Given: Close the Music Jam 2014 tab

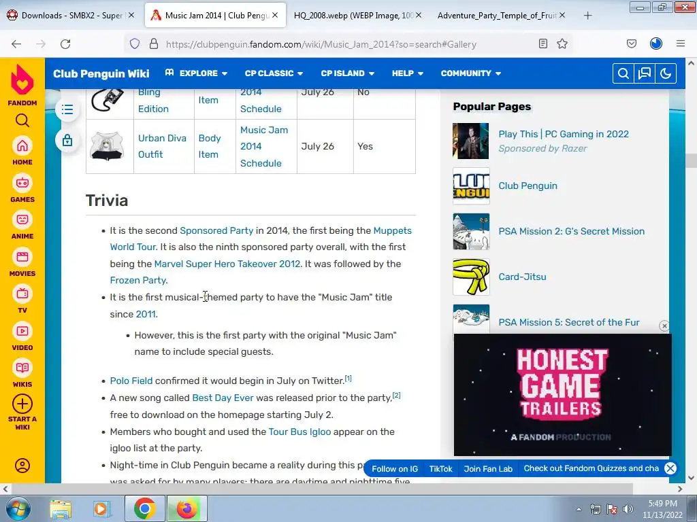Looking at the screenshot, I should (x=275, y=16).
